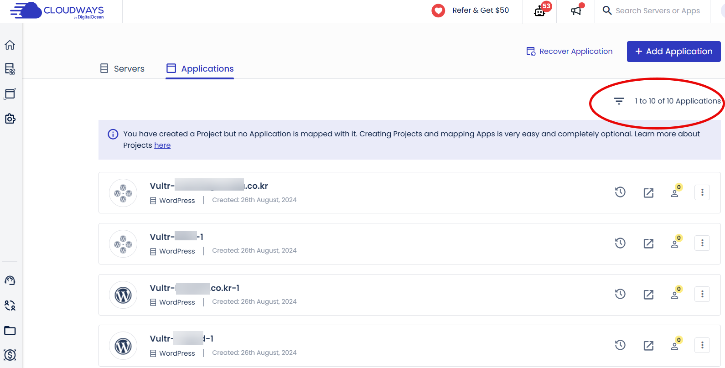
Task: Open the support headset sidebar icon
Action: tap(10, 280)
